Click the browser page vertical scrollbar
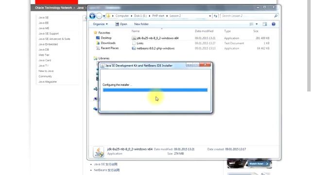Image resolution: width=311 pixels, height=175 pixels. pos(309,46)
